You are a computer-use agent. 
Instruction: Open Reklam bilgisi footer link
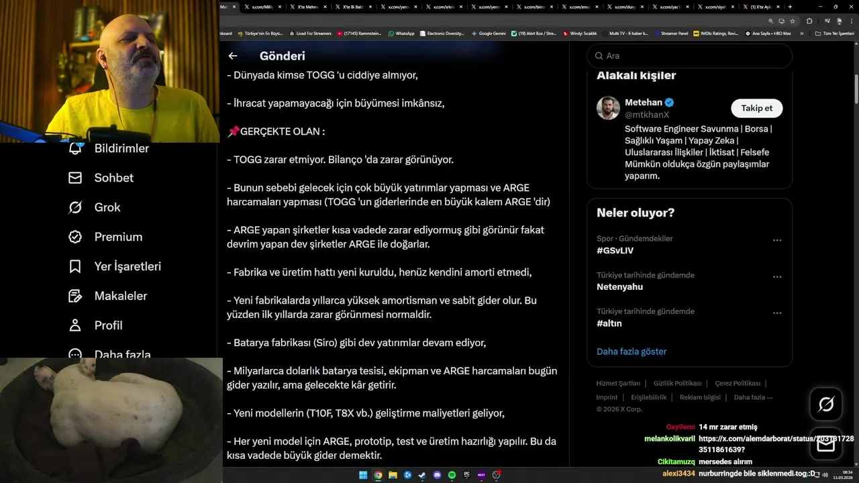(700, 397)
